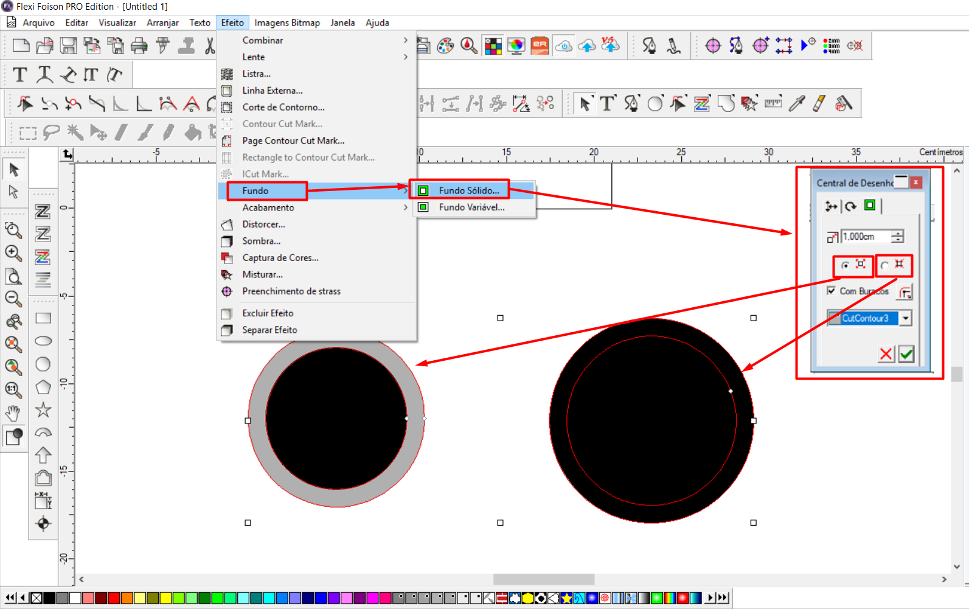The width and height of the screenshot is (969, 609).
Task: Select the star shape tool
Action: tap(43, 409)
